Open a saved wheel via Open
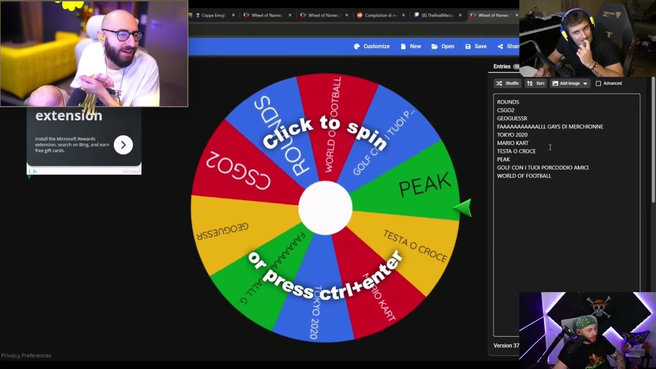This screenshot has width=656, height=369. 443,46
